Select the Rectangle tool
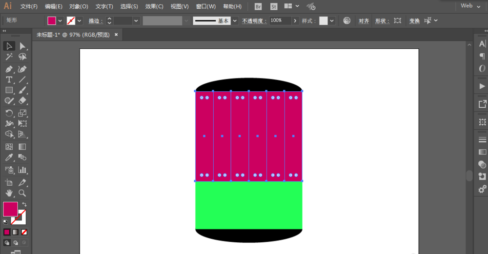The width and height of the screenshot is (488, 254). click(x=9, y=90)
